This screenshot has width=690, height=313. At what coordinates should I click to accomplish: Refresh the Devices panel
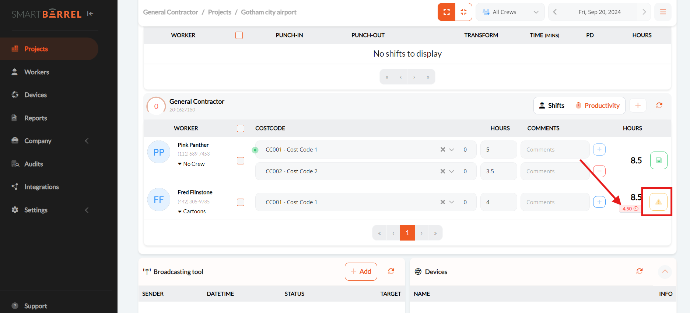tap(640, 271)
